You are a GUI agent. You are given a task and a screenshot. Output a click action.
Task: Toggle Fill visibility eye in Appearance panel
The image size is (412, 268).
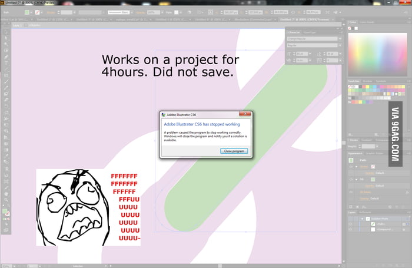coord(351,180)
